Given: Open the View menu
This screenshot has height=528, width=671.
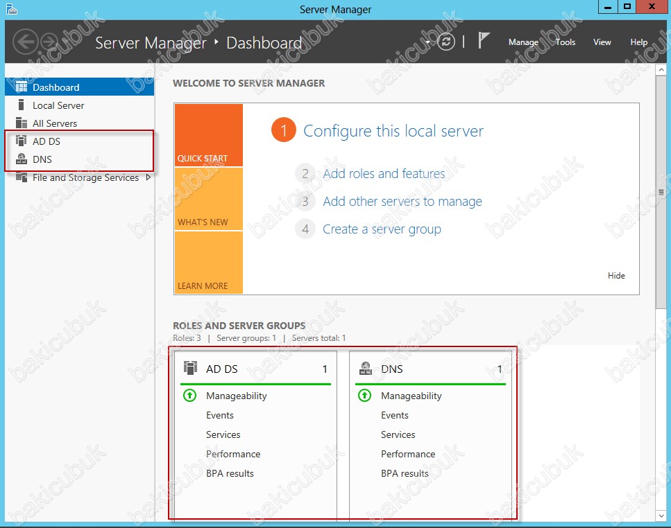Looking at the screenshot, I should coord(602,42).
